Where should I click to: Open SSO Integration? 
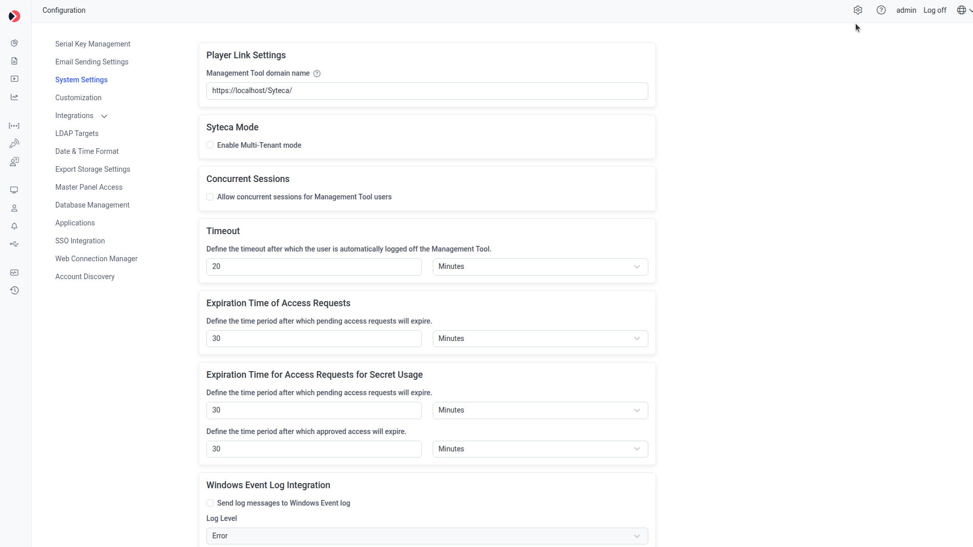[x=80, y=241]
